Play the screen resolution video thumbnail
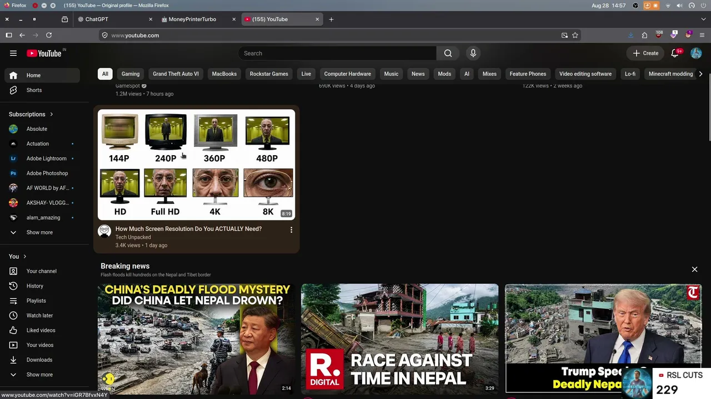 [197, 165]
